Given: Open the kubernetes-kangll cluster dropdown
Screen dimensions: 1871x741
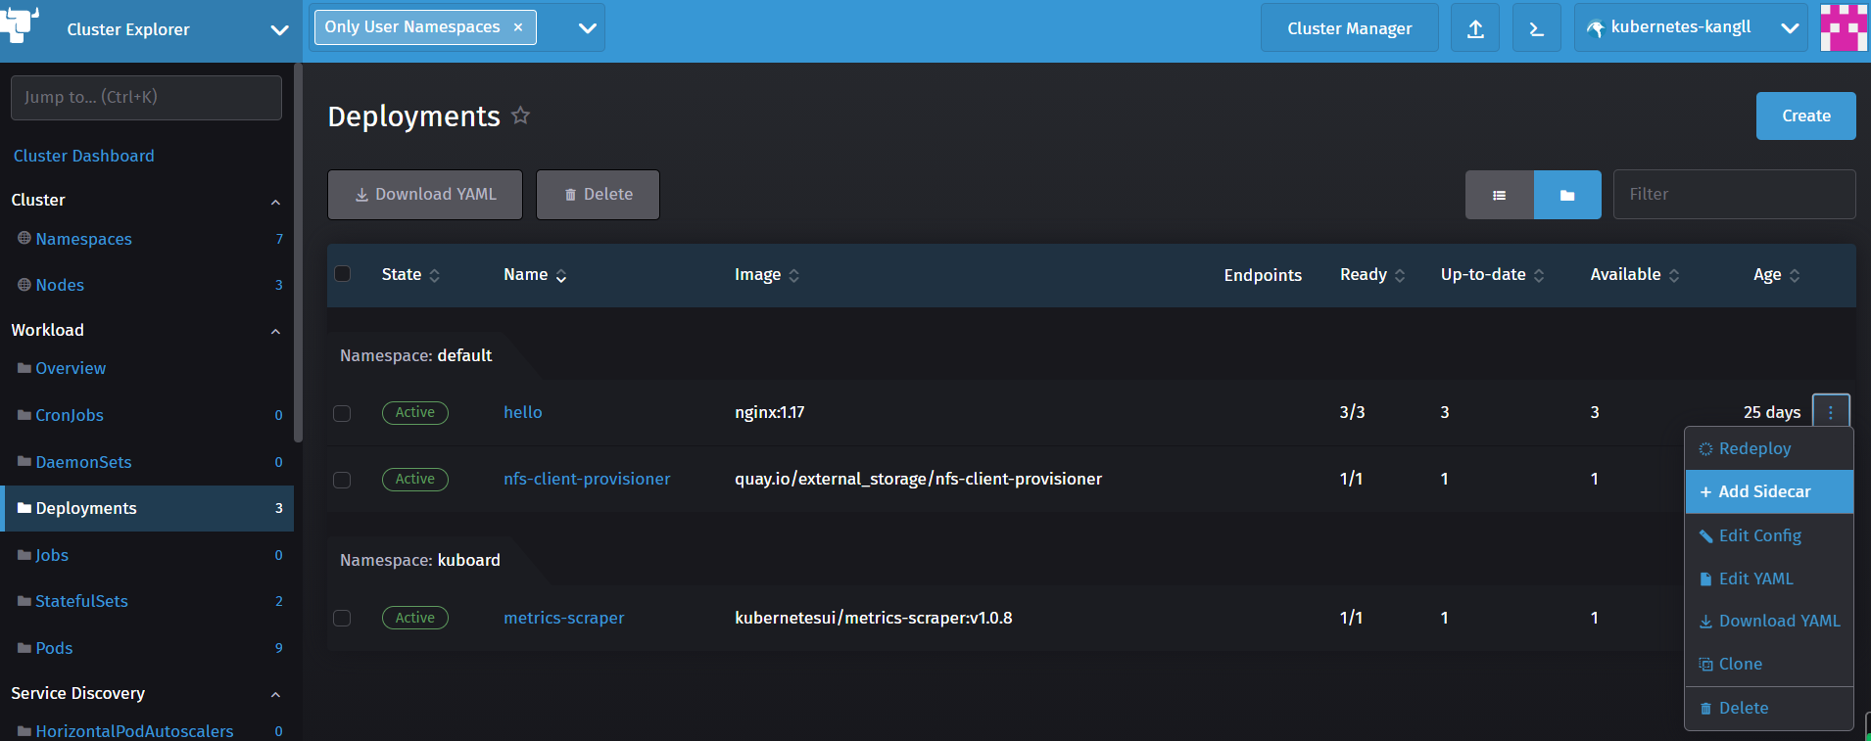Looking at the screenshot, I should pyautogui.click(x=1692, y=28).
